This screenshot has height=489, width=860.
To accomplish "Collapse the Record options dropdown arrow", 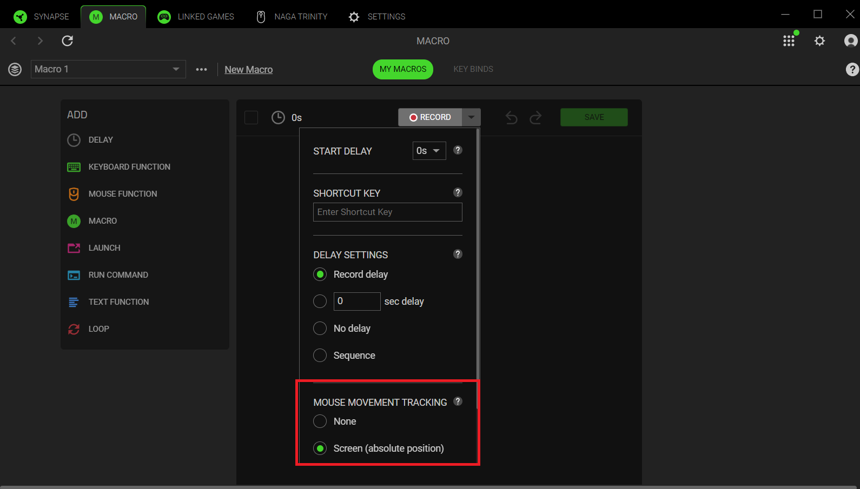I will pyautogui.click(x=472, y=117).
